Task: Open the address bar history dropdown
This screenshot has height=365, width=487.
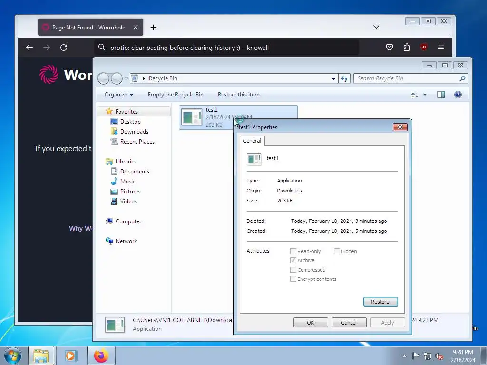Action: [333, 78]
